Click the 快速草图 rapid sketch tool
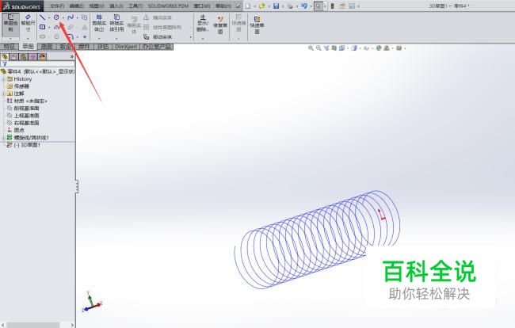The width and height of the screenshot is (515, 328). (x=257, y=25)
